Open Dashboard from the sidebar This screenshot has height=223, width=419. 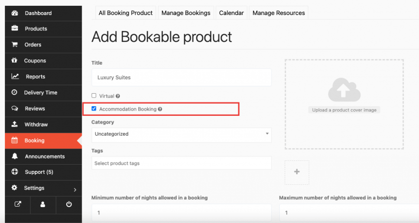tap(38, 13)
